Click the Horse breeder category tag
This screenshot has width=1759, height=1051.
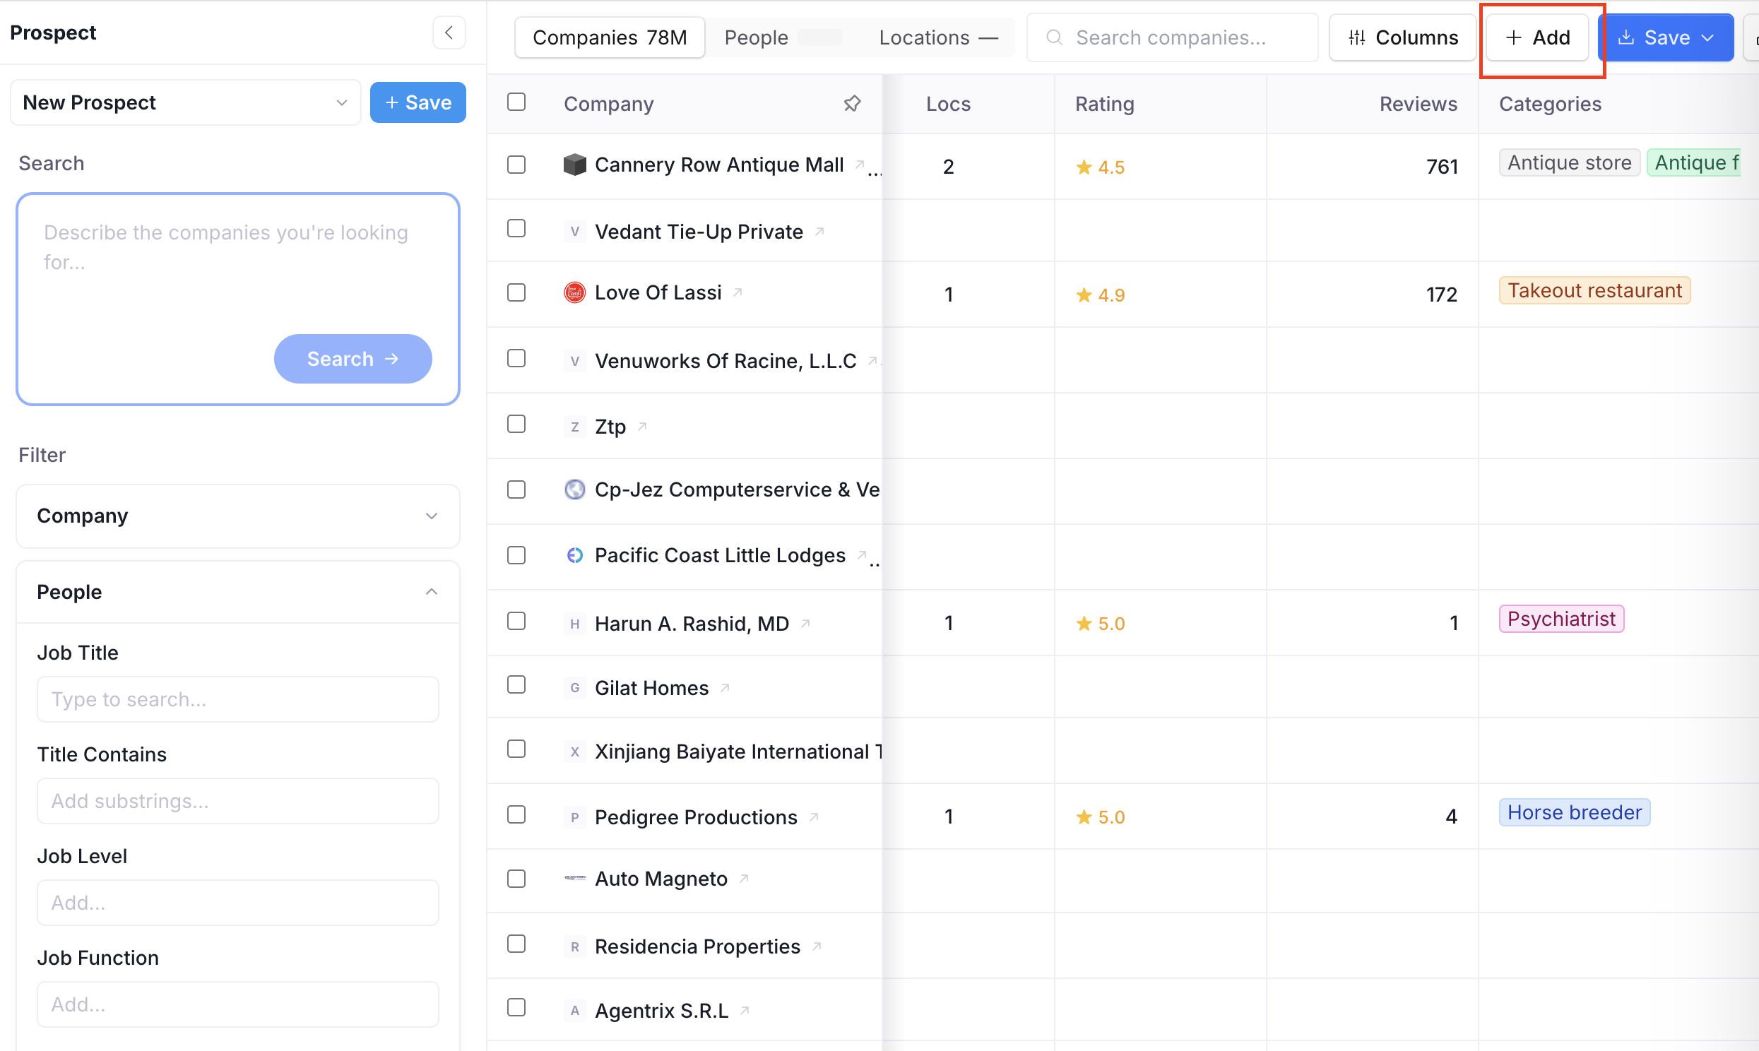coord(1574,812)
